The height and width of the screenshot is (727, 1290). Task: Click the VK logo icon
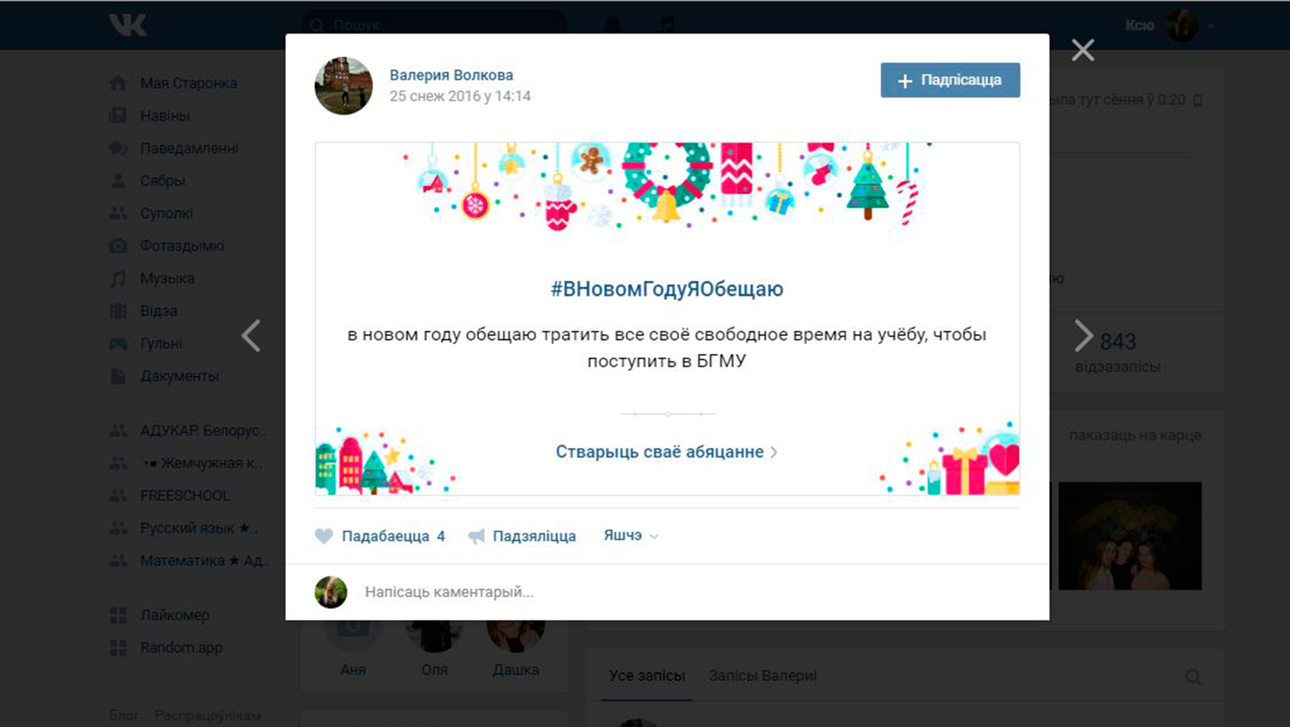(128, 25)
